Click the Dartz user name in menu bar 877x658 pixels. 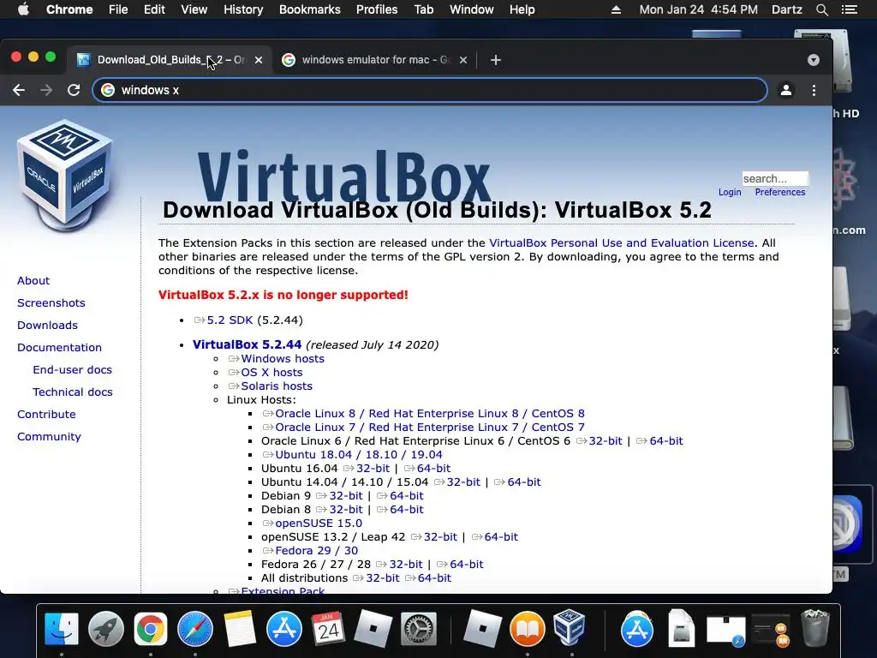(786, 9)
